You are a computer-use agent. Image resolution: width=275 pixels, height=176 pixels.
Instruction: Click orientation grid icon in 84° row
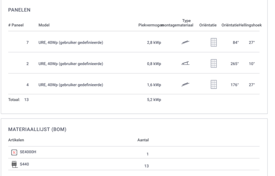click(214, 42)
